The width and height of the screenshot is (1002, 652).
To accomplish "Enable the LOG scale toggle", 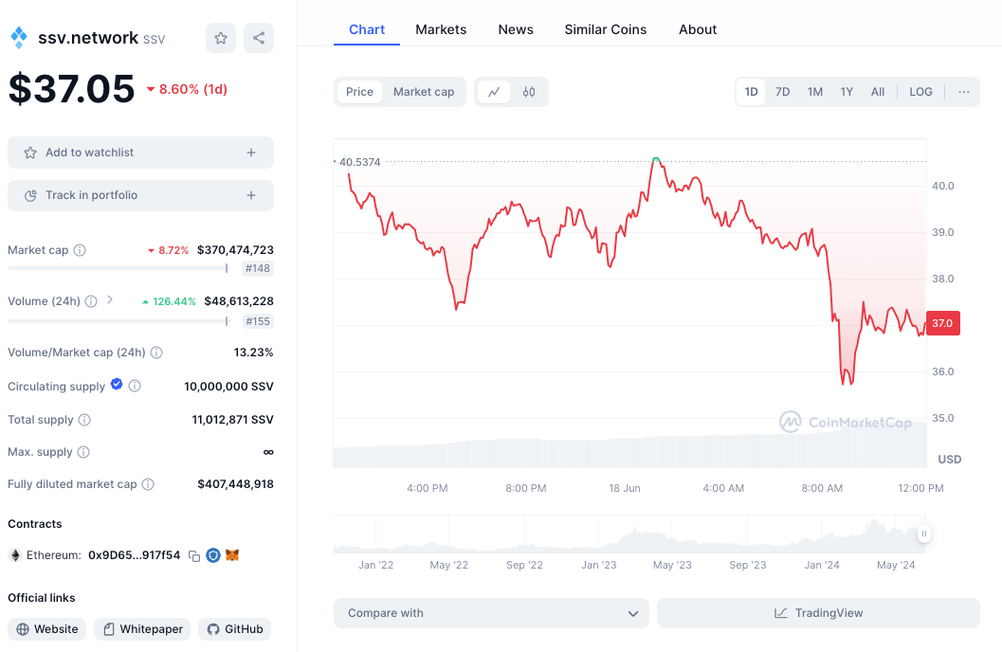I will [x=920, y=92].
